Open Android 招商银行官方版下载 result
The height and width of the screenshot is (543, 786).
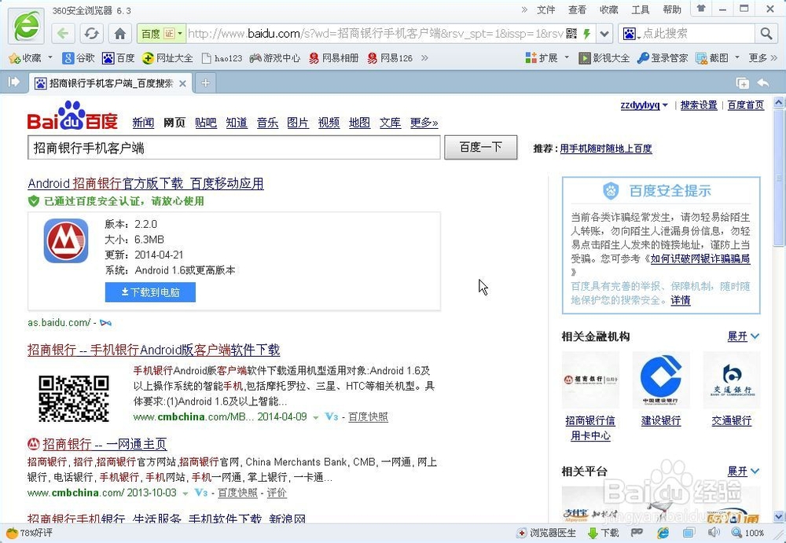[146, 184]
